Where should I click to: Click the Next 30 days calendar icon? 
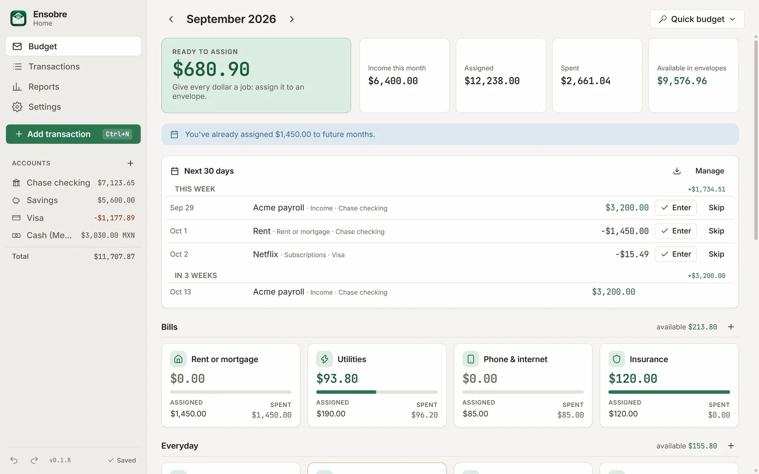point(175,171)
